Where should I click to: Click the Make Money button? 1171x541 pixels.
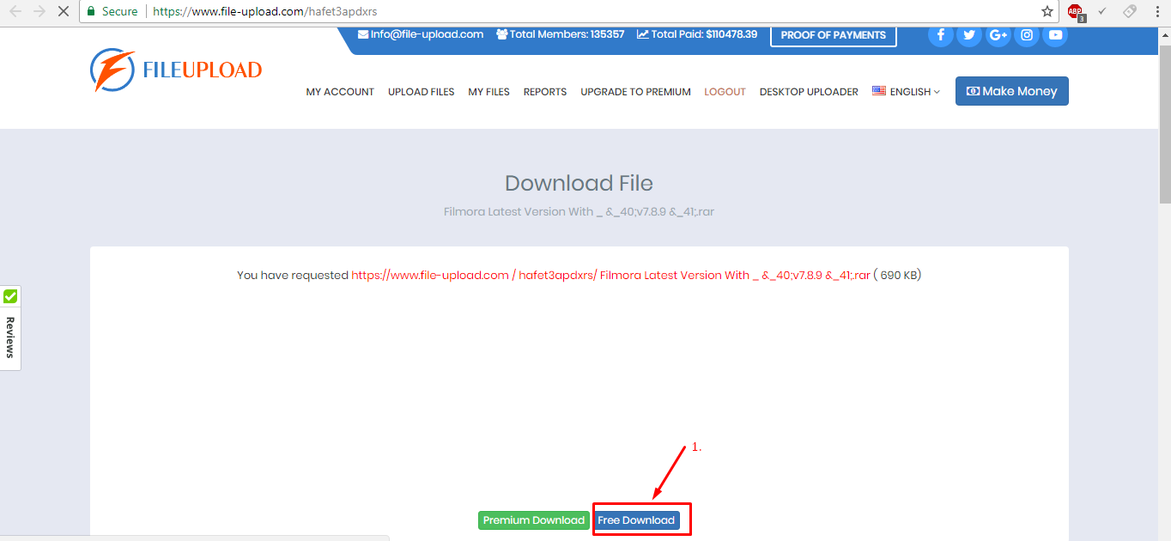click(1012, 91)
